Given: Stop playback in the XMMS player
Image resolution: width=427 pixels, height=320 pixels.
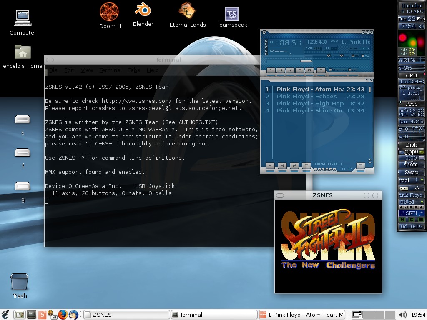Looking at the screenshot, I should click(x=299, y=70).
